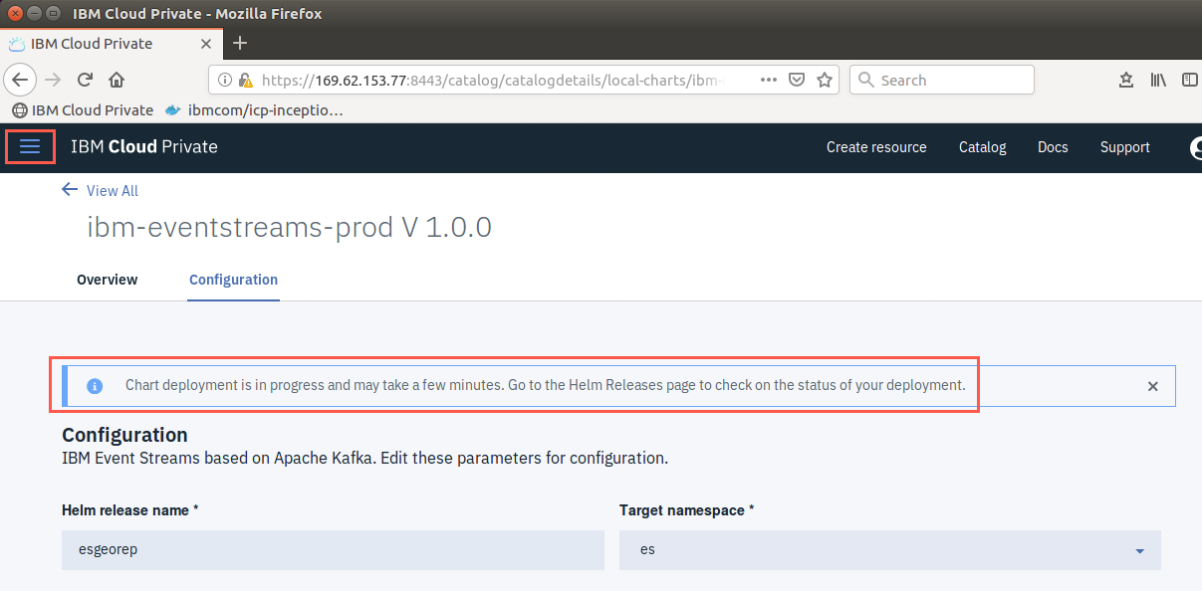The image size is (1202, 591).
Task: Go to the Firefox home page
Action: 117,80
